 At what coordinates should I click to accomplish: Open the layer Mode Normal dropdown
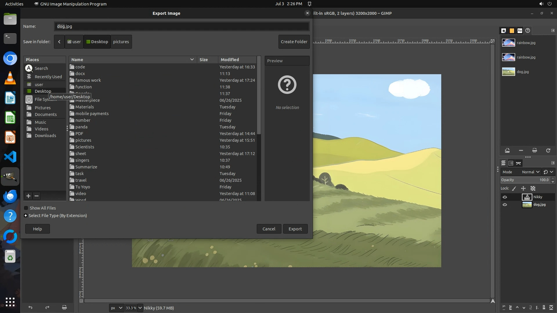tap(530, 172)
